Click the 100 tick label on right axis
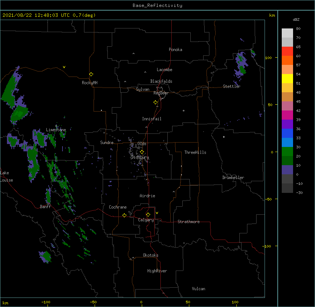 tap(268, 58)
